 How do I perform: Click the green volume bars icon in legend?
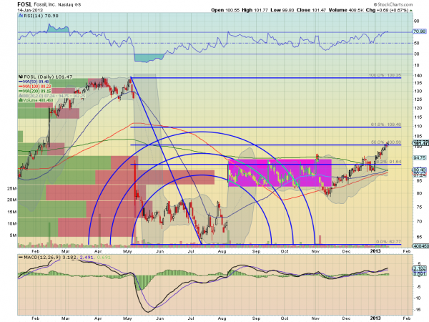tap(20, 100)
